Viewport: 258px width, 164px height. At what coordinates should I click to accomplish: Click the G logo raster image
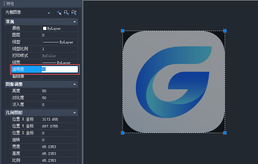[174, 82]
